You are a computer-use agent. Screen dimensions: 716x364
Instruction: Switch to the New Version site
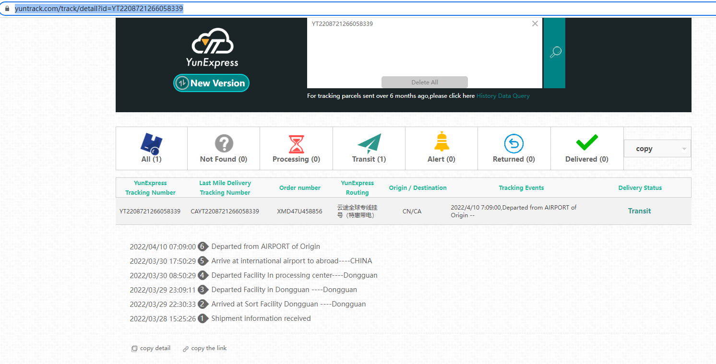(x=211, y=83)
